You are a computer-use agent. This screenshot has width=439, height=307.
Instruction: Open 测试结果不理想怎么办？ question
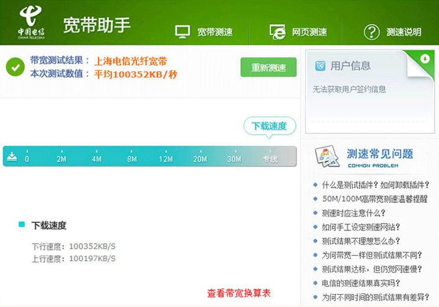[x=361, y=241]
